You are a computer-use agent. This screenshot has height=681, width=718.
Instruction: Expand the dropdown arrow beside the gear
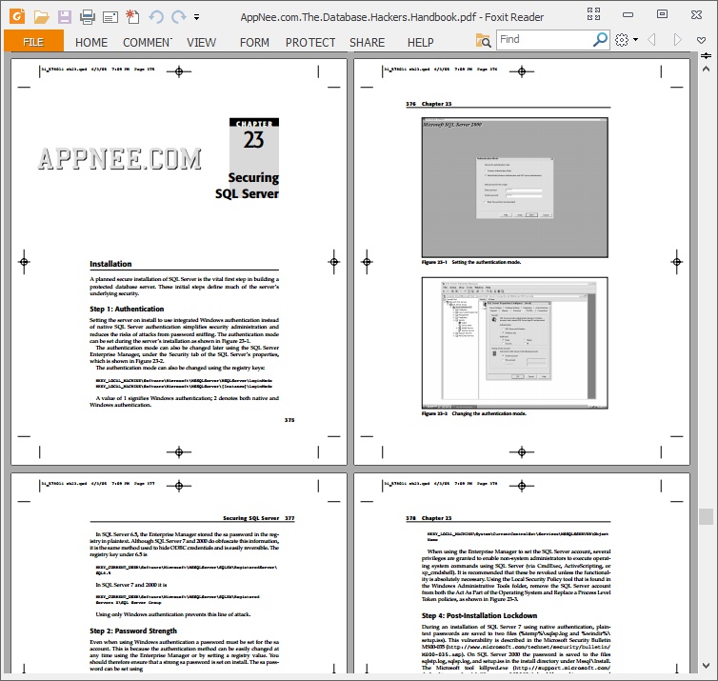click(635, 40)
